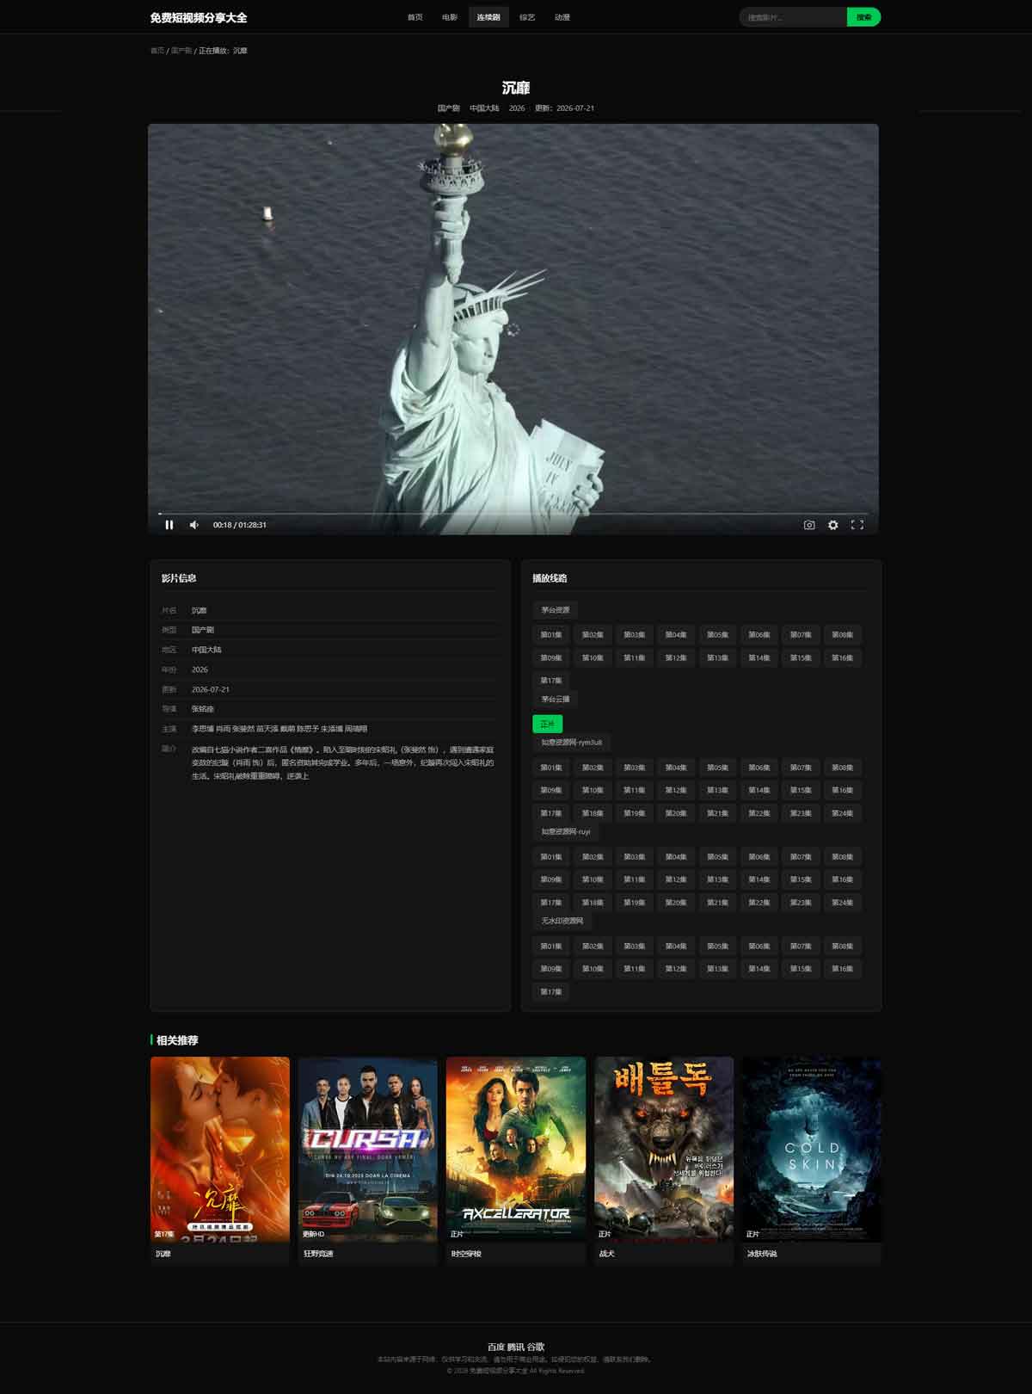Open the 综艺 navigation tab

527,17
